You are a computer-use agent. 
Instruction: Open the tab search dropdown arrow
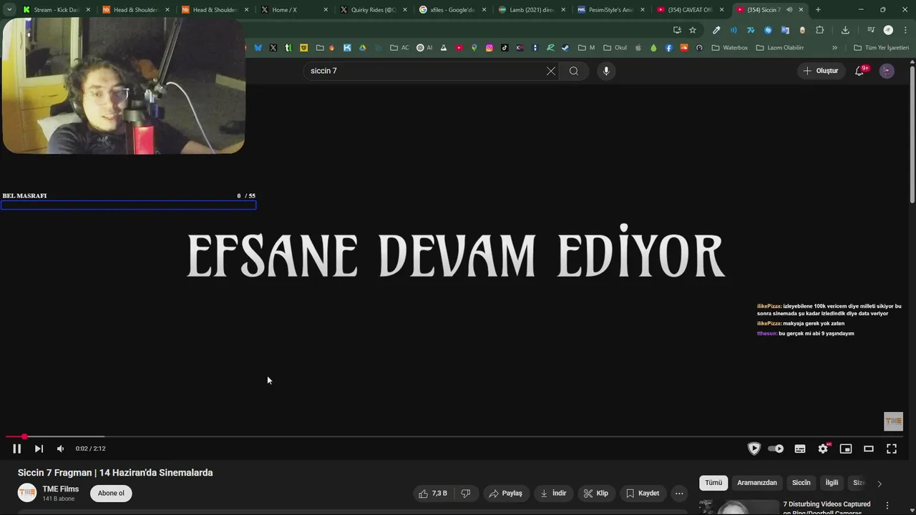(9, 10)
